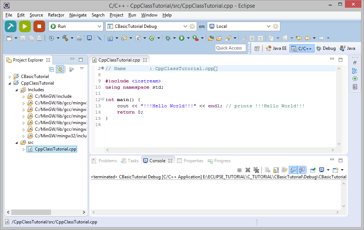Screen dimensions: 364x230
Task: Switch to the Java EE perspective
Action: point(276,48)
